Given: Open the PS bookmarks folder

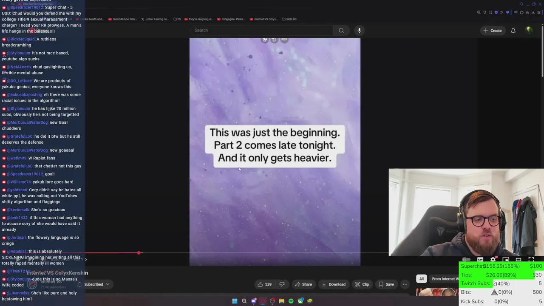Looking at the screenshot, I should (177, 19).
